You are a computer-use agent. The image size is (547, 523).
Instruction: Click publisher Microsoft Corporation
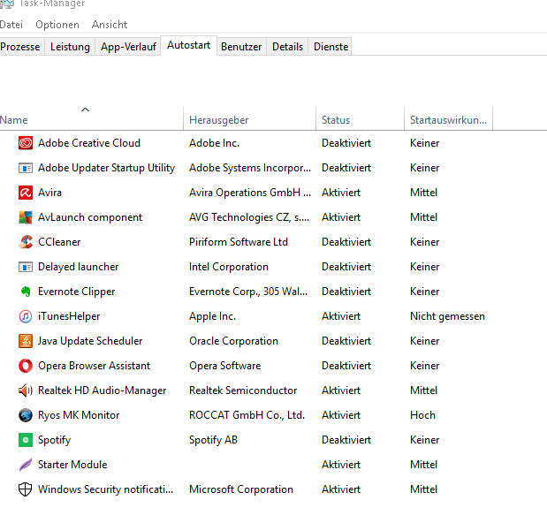click(241, 489)
